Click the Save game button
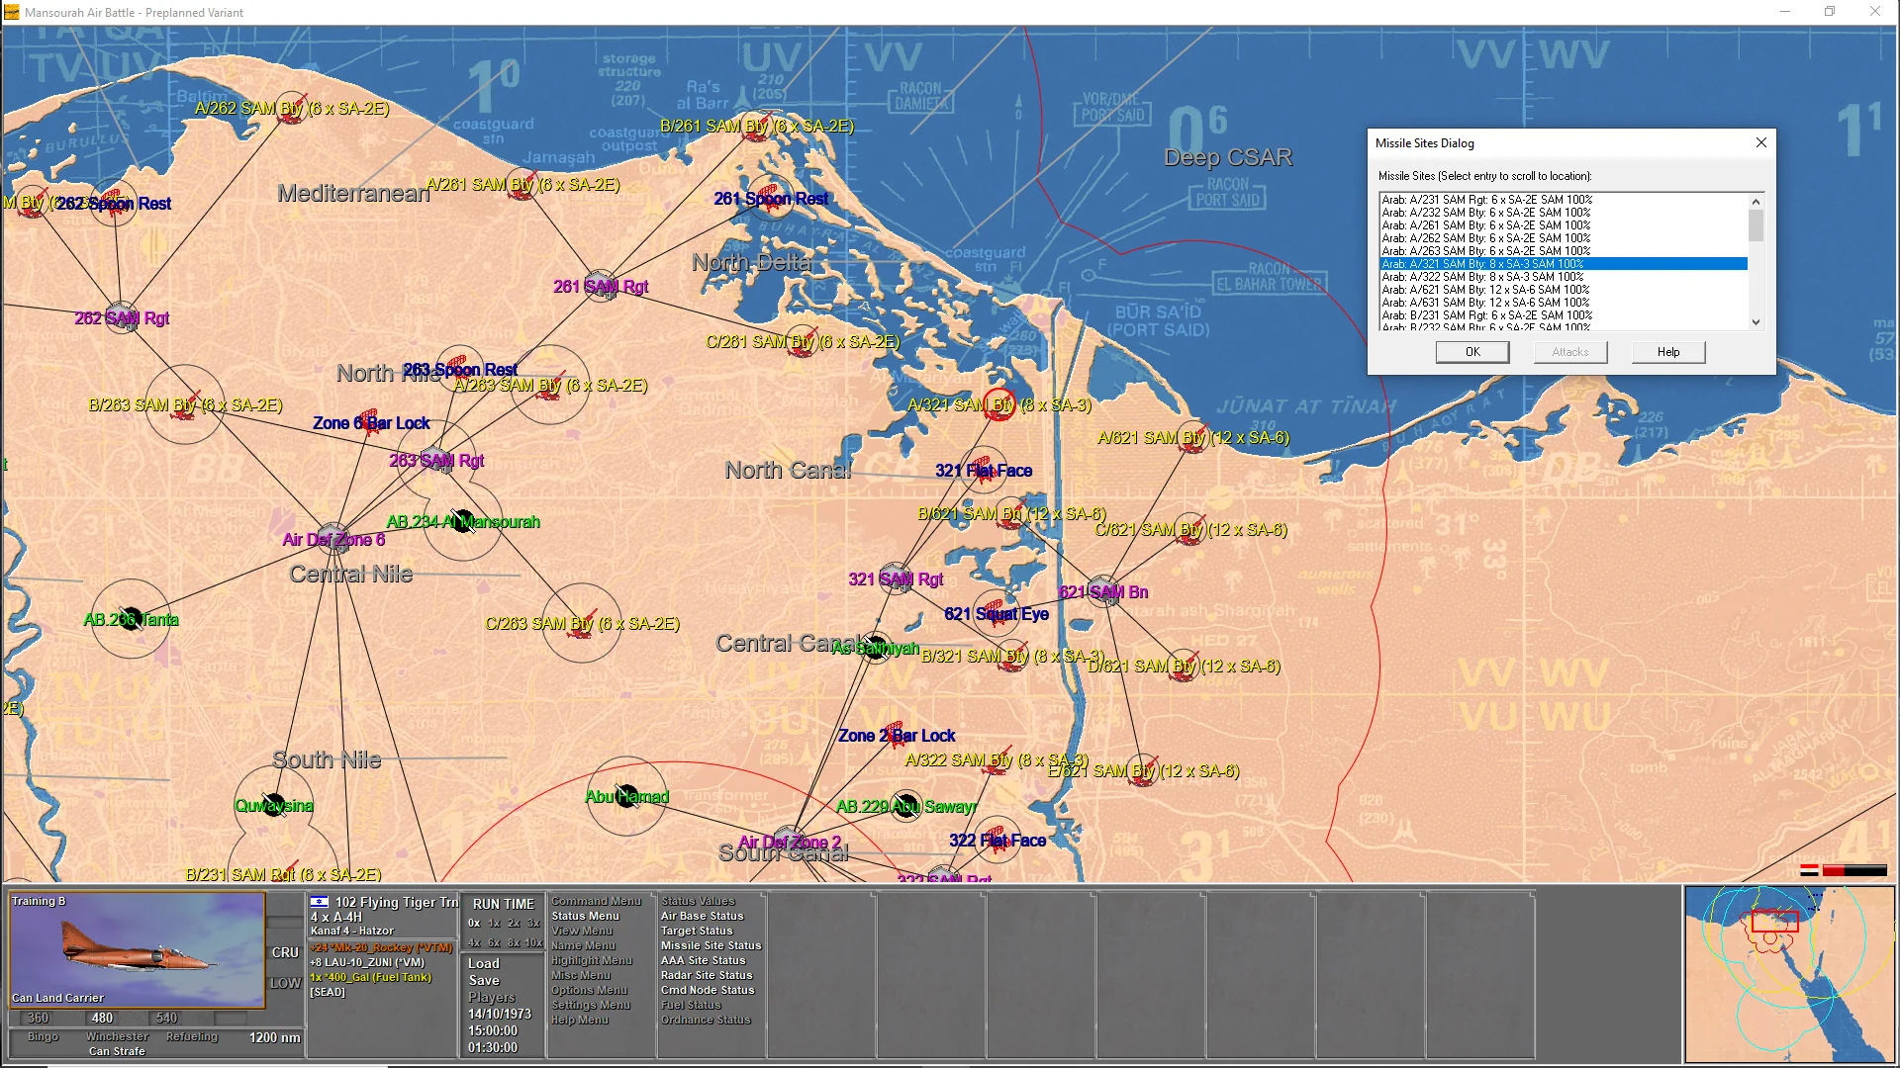Viewport: 1900px width, 1068px height. point(484,981)
